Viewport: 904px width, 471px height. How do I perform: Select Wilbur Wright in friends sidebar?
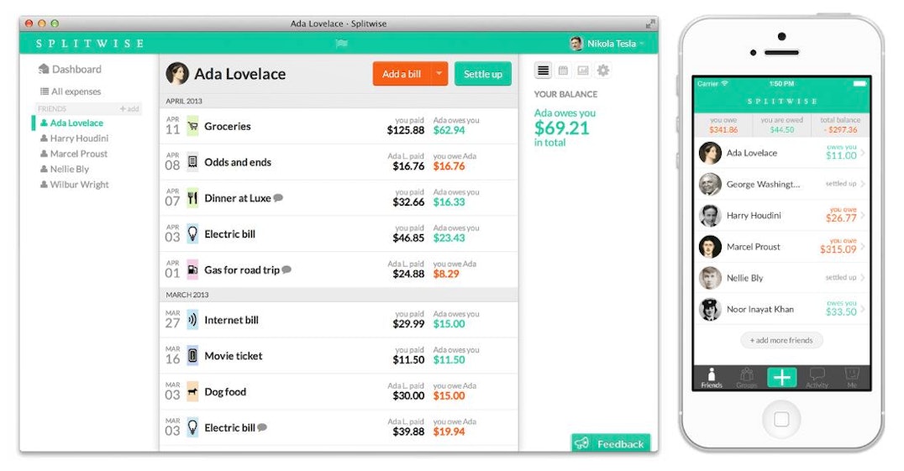74,184
